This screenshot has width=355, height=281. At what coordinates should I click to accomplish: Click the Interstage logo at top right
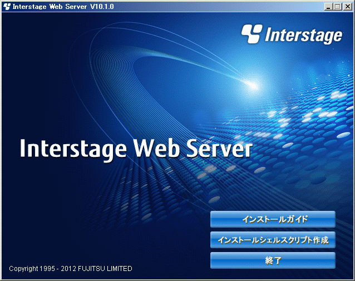tap(292, 34)
